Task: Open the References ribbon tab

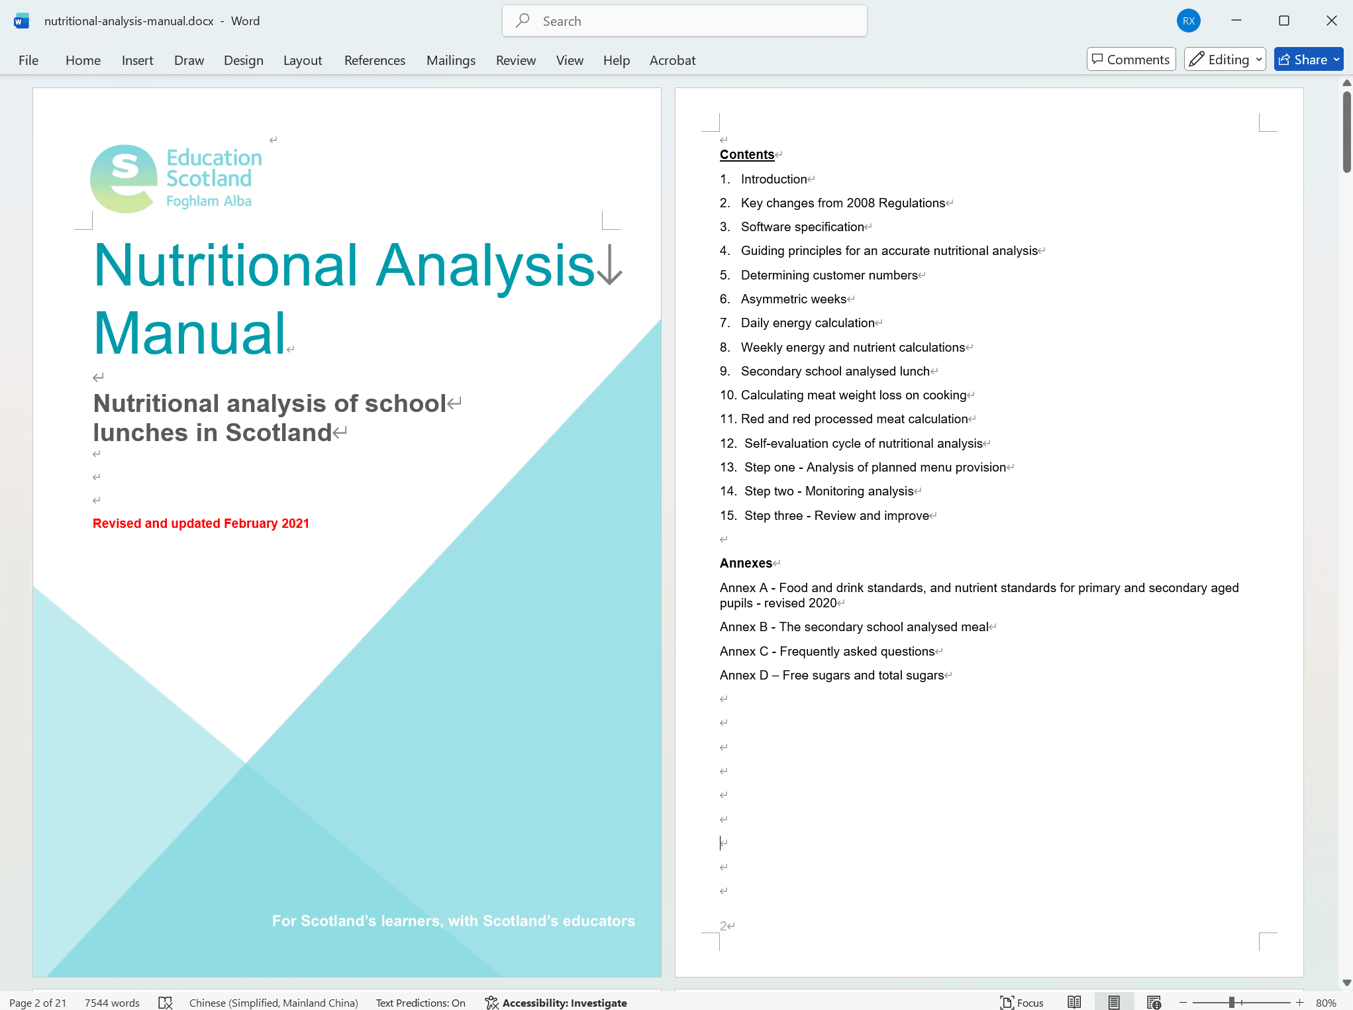Action: 374,60
